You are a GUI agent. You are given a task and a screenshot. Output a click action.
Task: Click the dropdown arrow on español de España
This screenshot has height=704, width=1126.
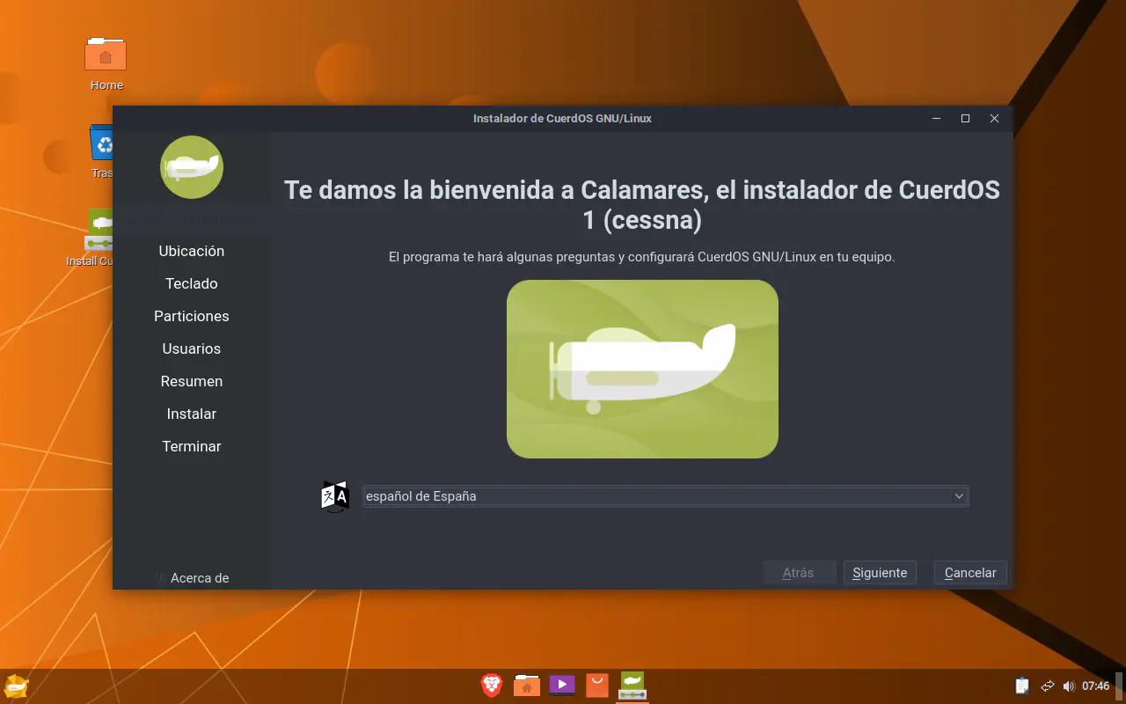(x=958, y=495)
